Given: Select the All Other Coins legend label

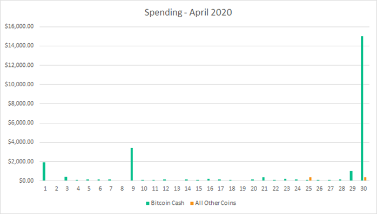Looking at the screenshot, I should tap(216, 203).
